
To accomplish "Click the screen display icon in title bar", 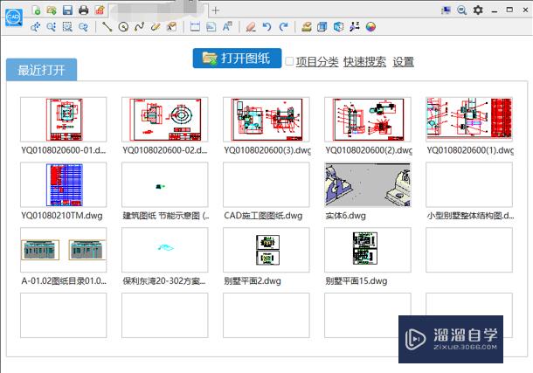I will pos(446,10).
